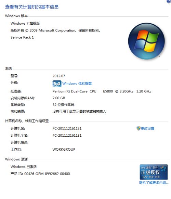Click the installed RAM value 2.00 GB

click(59, 98)
